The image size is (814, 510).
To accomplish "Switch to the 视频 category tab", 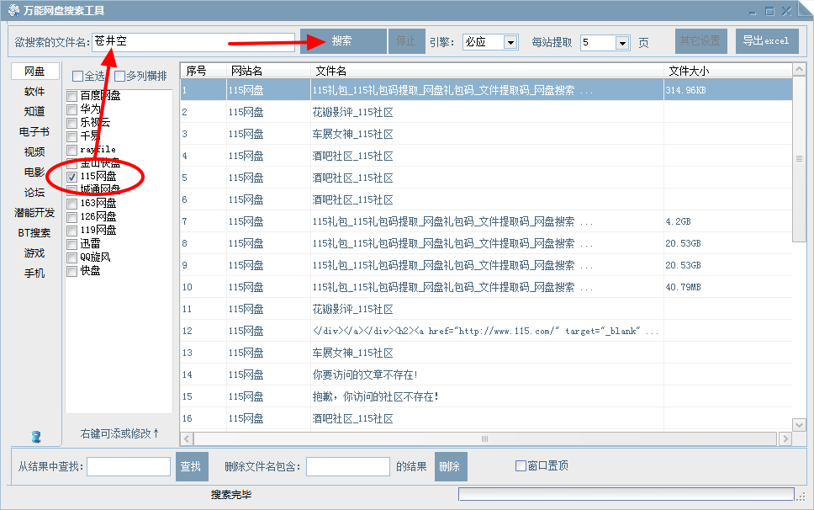I will pos(34,152).
